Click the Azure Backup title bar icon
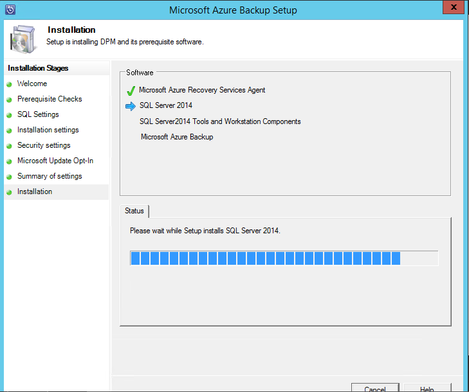This screenshot has width=469, height=392. [x=9, y=10]
